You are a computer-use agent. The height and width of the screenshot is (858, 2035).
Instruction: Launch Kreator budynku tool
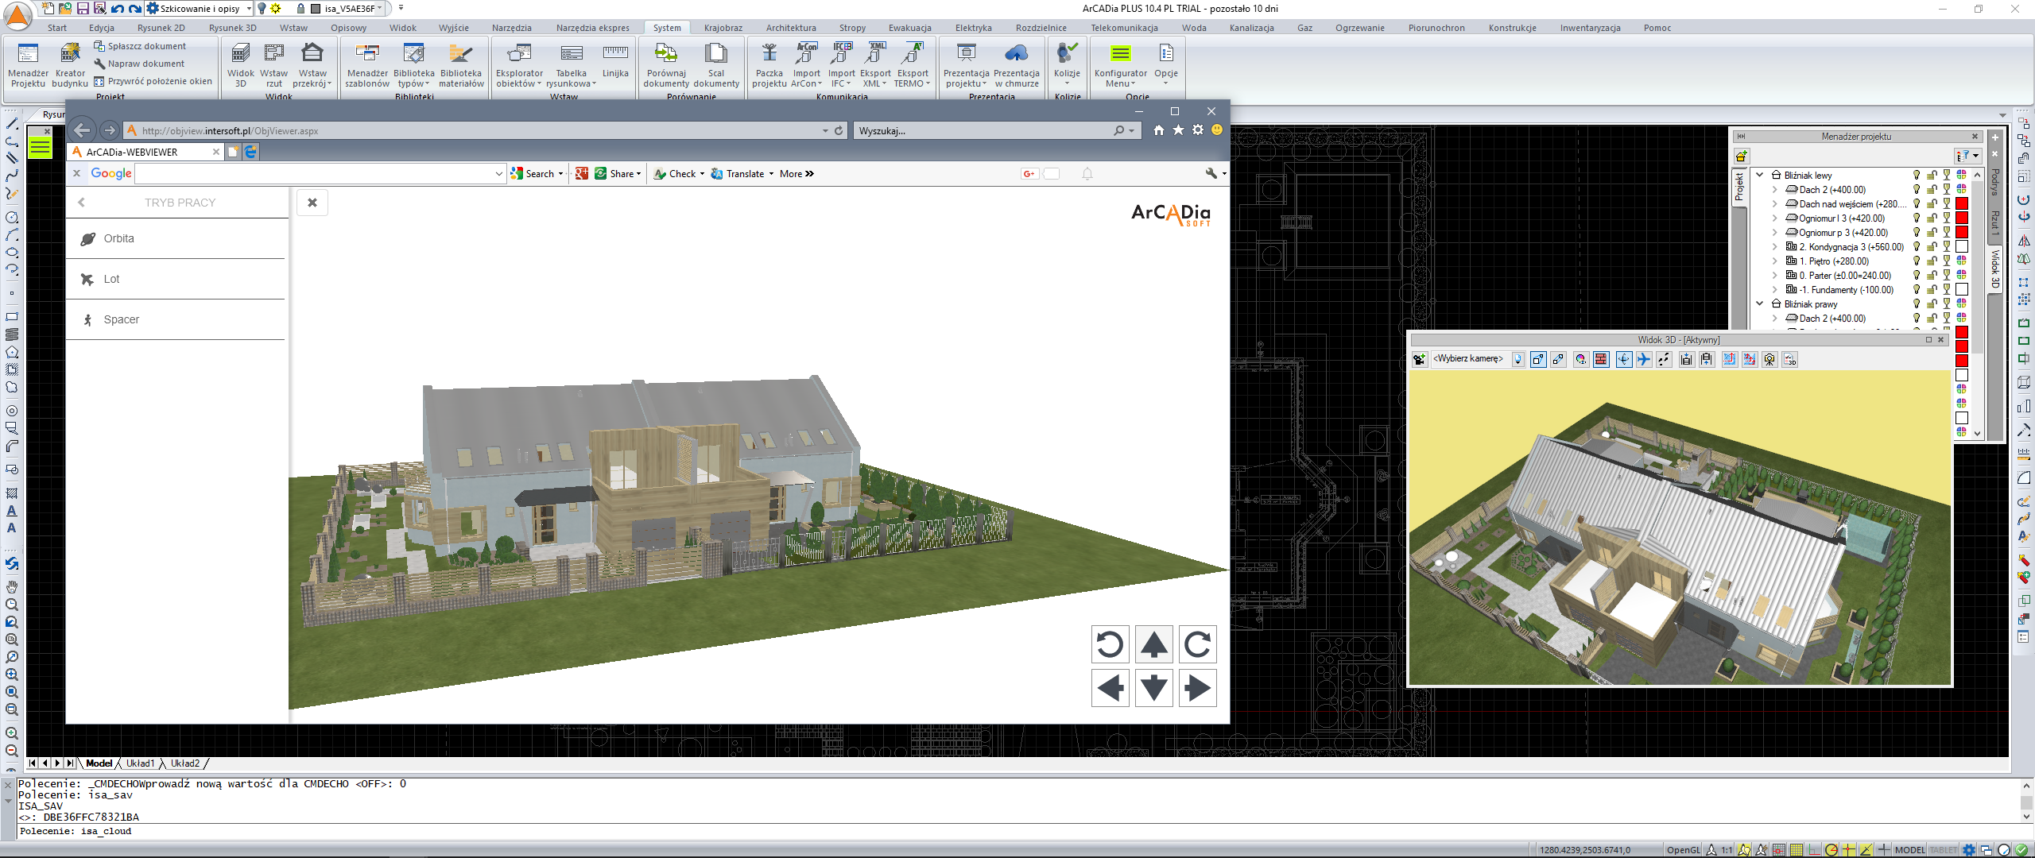70,64
